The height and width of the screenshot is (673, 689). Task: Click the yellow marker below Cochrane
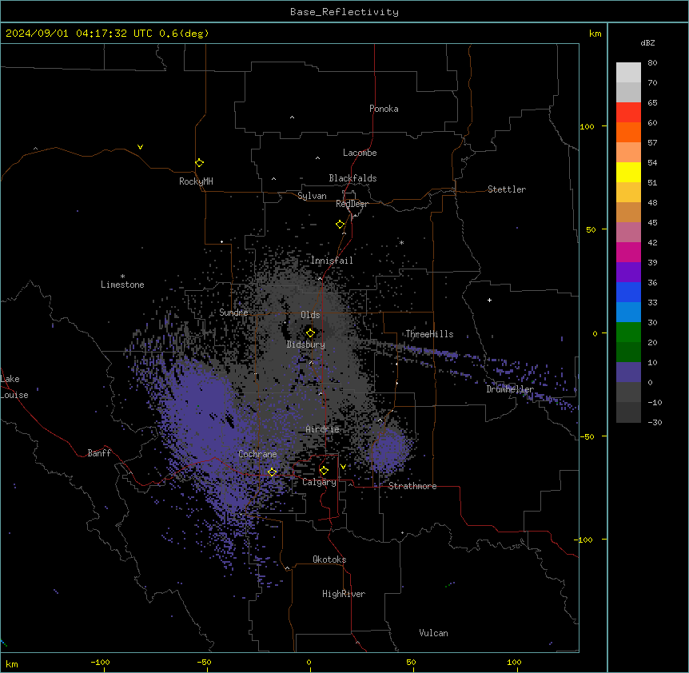(272, 472)
